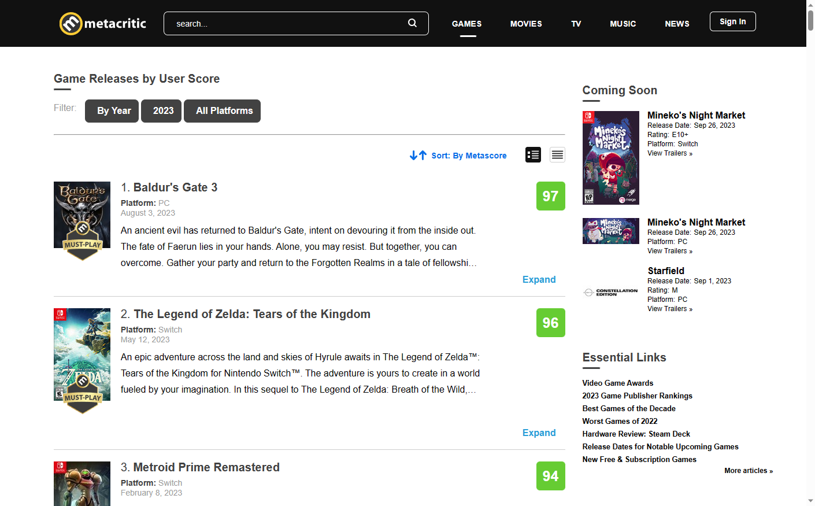The height and width of the screenshot is (506, 815).
Task: Click Mineko's Night Market Switch cover
Action: (610, 158)
